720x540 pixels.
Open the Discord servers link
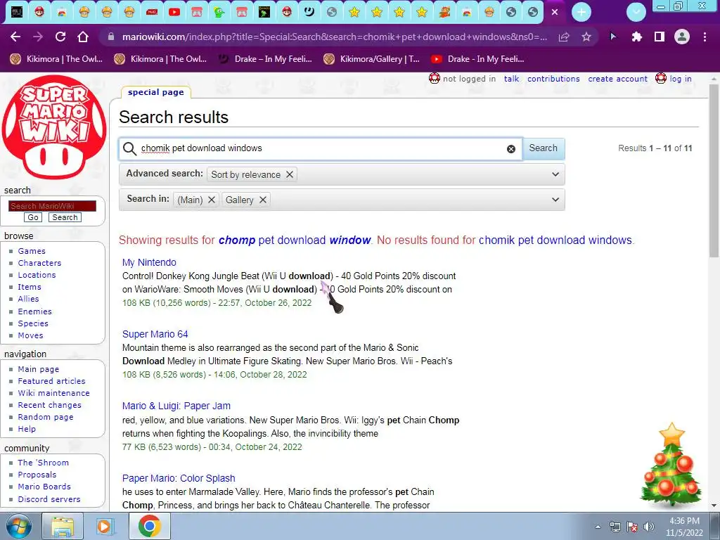tap(49, 499)
